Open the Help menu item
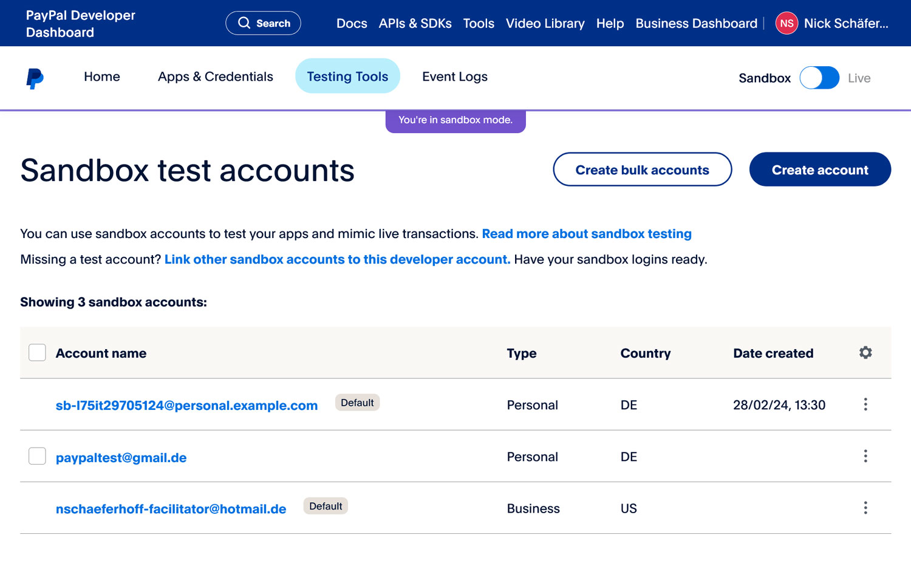Screen dimensions: 911x563 tap(610, 23)
